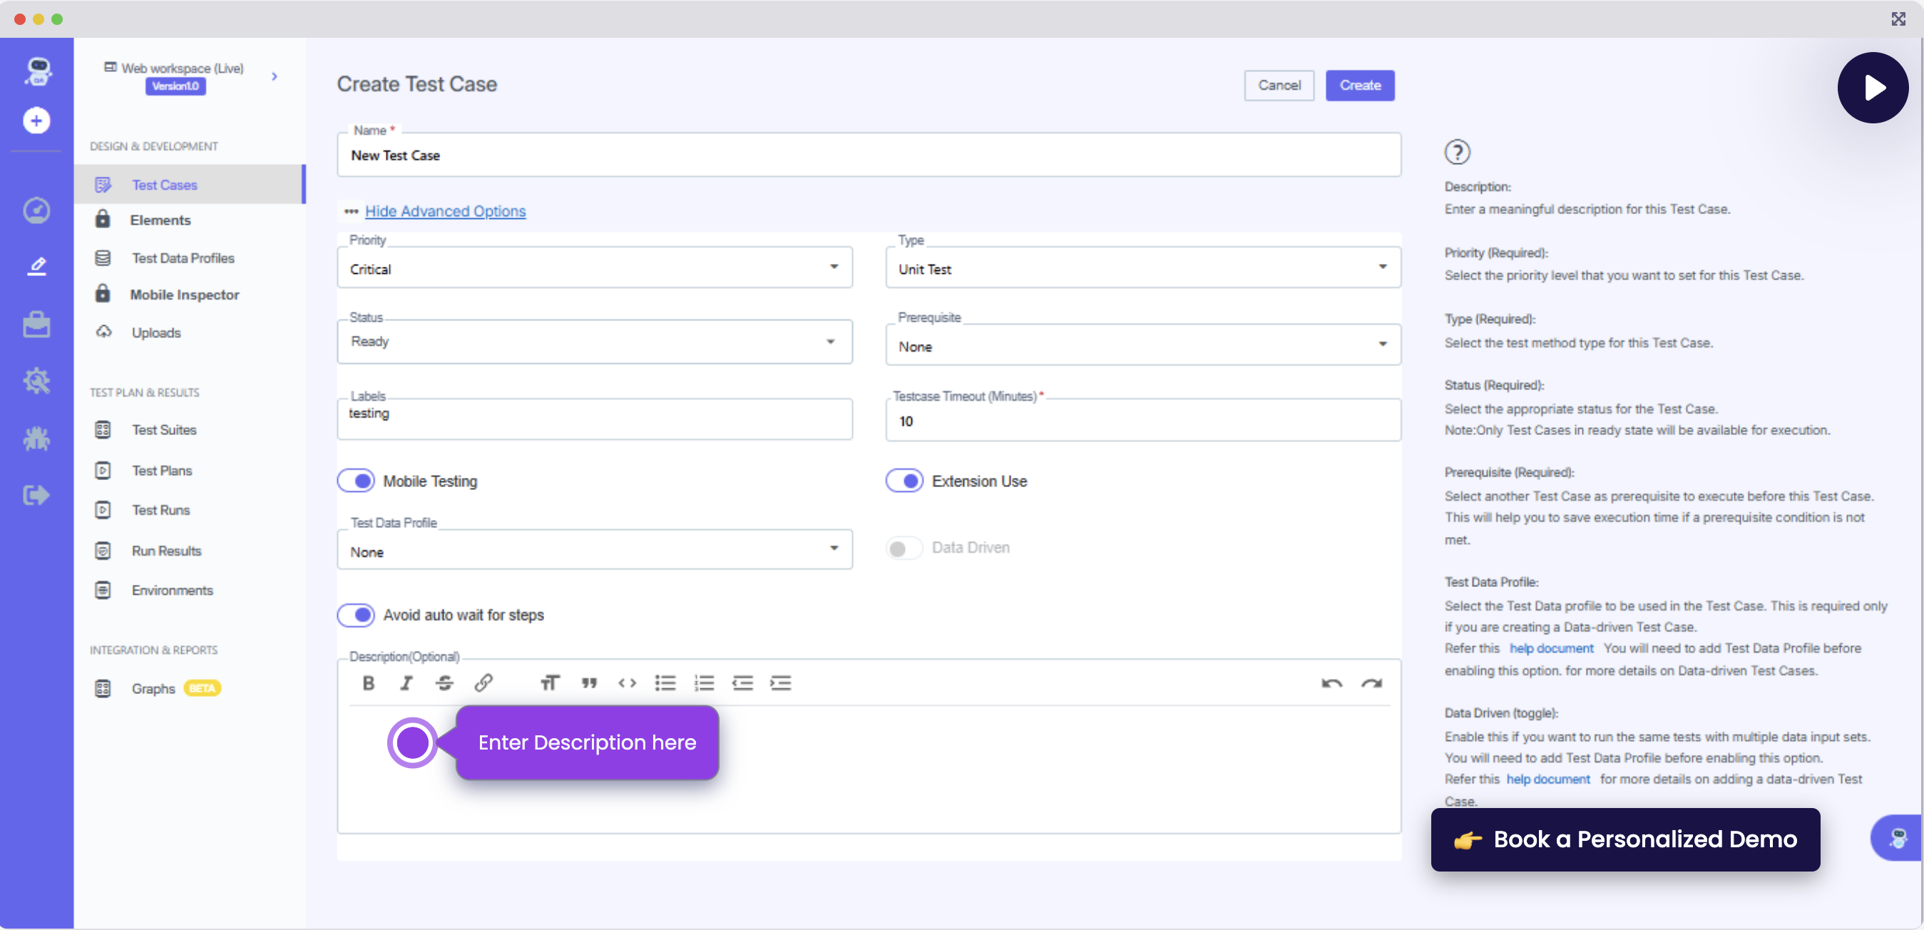Click the Create button

[x=1359, y=85]
